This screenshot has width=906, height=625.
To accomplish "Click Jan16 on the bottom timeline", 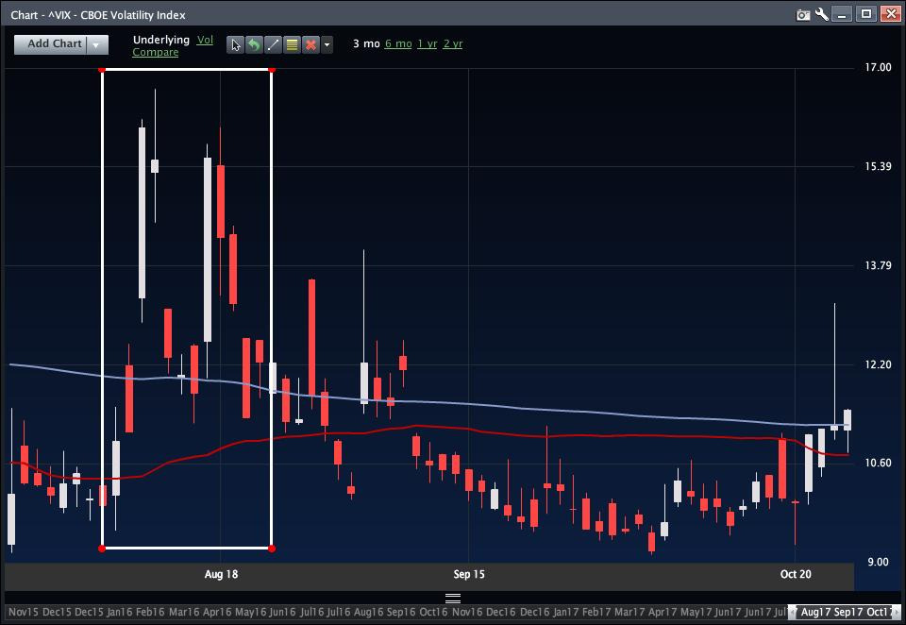I will pyautogui.click(x=120, y=612).
